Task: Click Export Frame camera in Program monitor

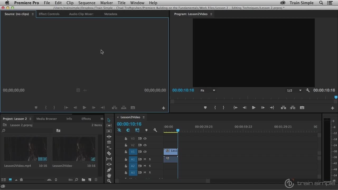Action: 302,108
